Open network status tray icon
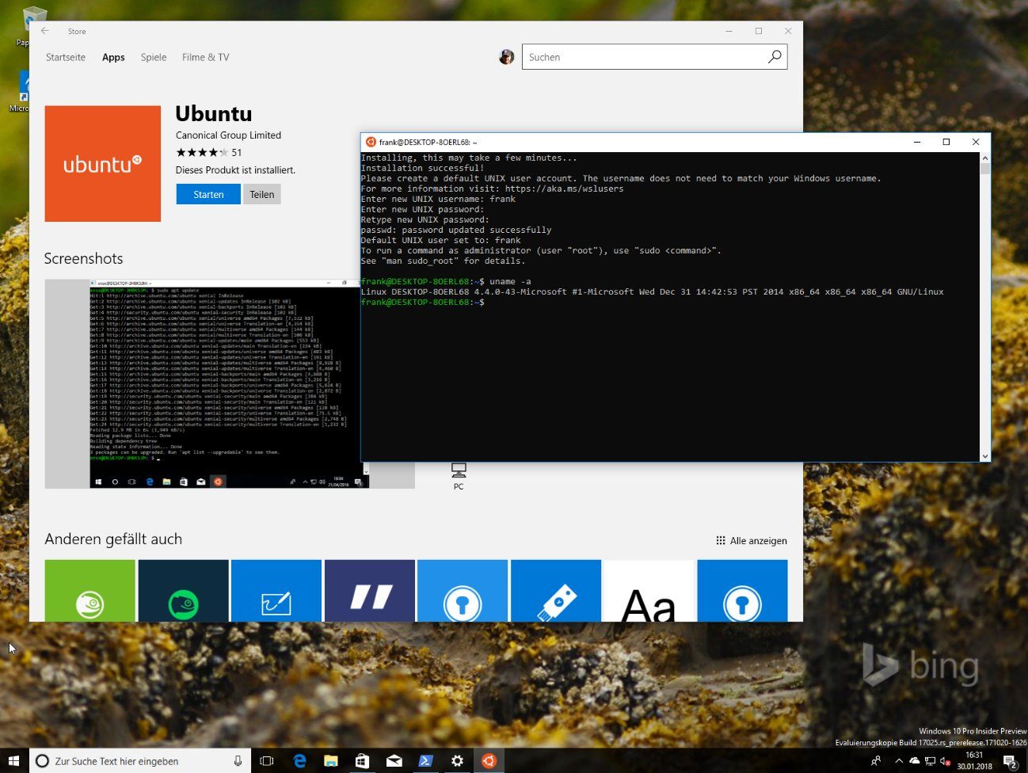The height and width of the screenshot is (773, 1028). [x=930, y=761]
